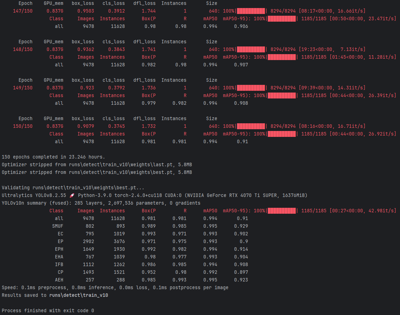Click the 0.9079 box_loss value
The image size is (400, 315).
86,126
